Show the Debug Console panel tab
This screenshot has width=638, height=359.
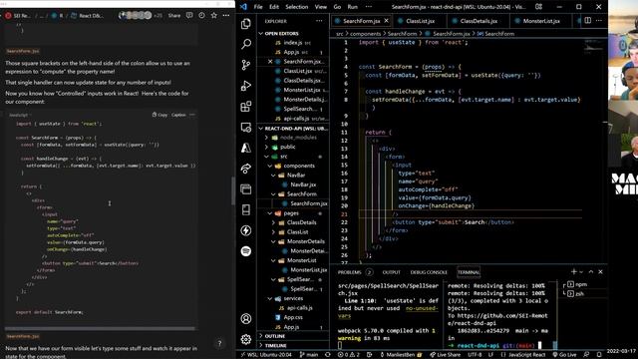(x=429, y=272)
